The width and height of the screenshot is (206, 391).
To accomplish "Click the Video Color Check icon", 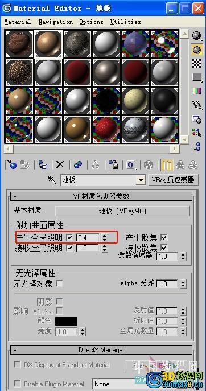I will (197, 91).
